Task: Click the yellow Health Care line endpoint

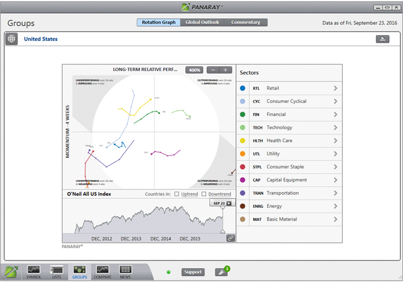Action: coord(151,99)
